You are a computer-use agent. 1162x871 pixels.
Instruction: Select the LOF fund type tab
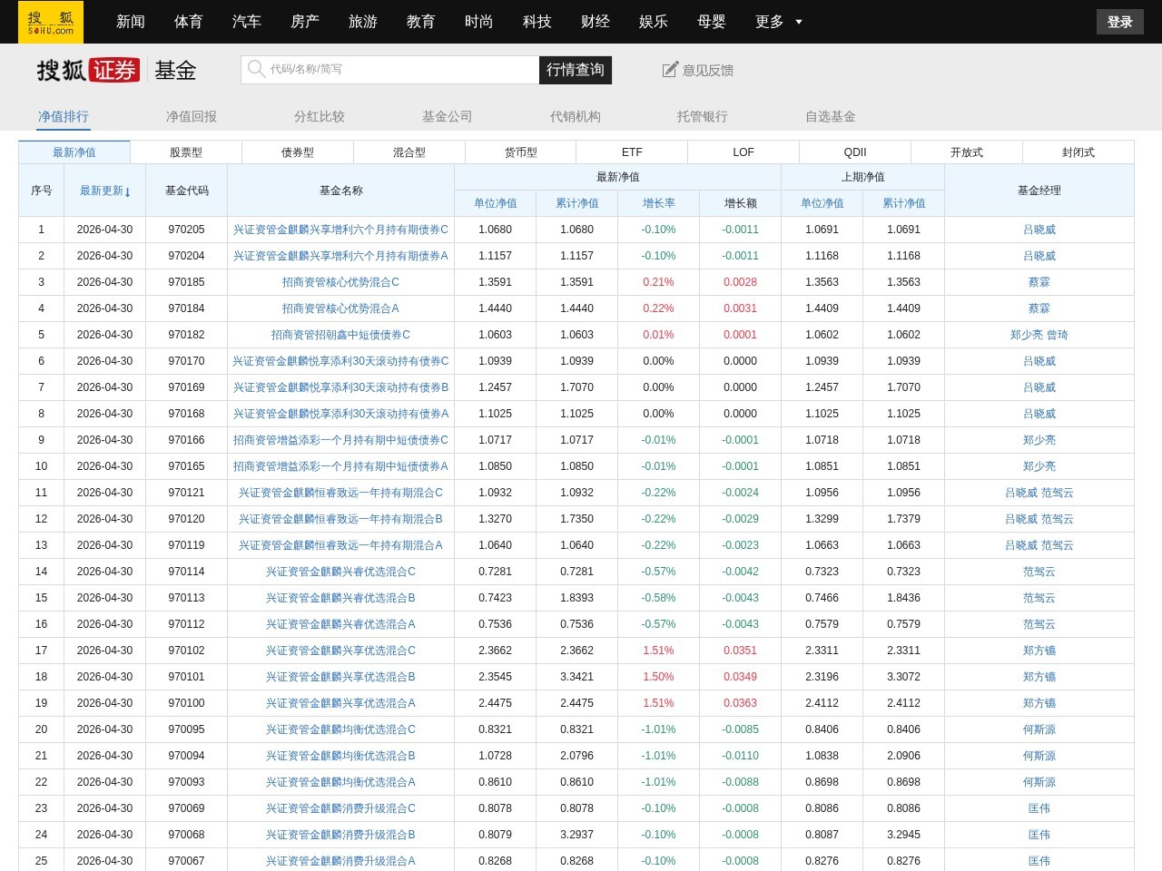tap(743, 152)
